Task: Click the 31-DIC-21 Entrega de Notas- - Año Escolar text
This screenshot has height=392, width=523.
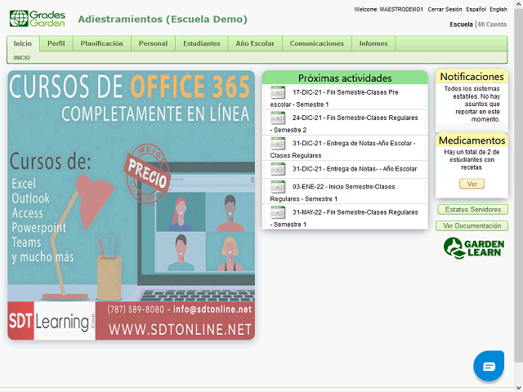Action: pos(355,169)
